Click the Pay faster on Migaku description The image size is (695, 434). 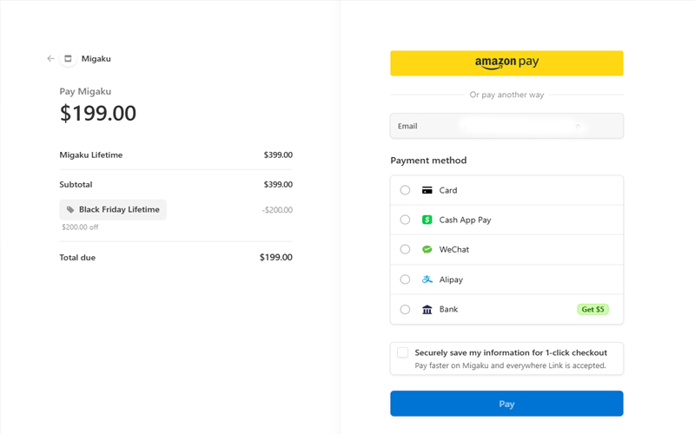point(510,365)
